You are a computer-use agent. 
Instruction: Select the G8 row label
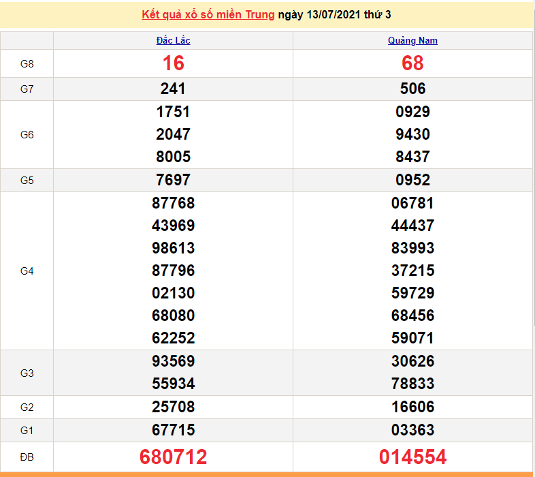pyautogui.click(x=27, y=63)
